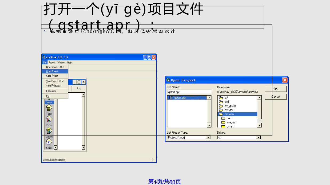This screenshot has width=330, height=185.
Task: Click the arcview open-folder icon
Action: (x=221, y=114)
